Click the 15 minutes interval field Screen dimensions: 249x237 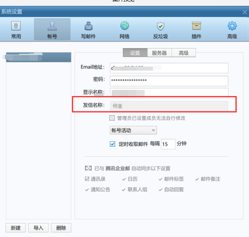[x=168, y=144]
